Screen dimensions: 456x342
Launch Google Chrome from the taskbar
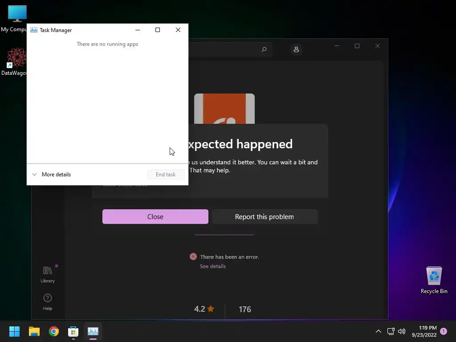[x=54, y=331]
